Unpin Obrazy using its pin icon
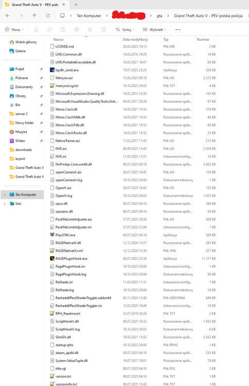The height and width of the screenshot is (386, 249). point(41,96)
